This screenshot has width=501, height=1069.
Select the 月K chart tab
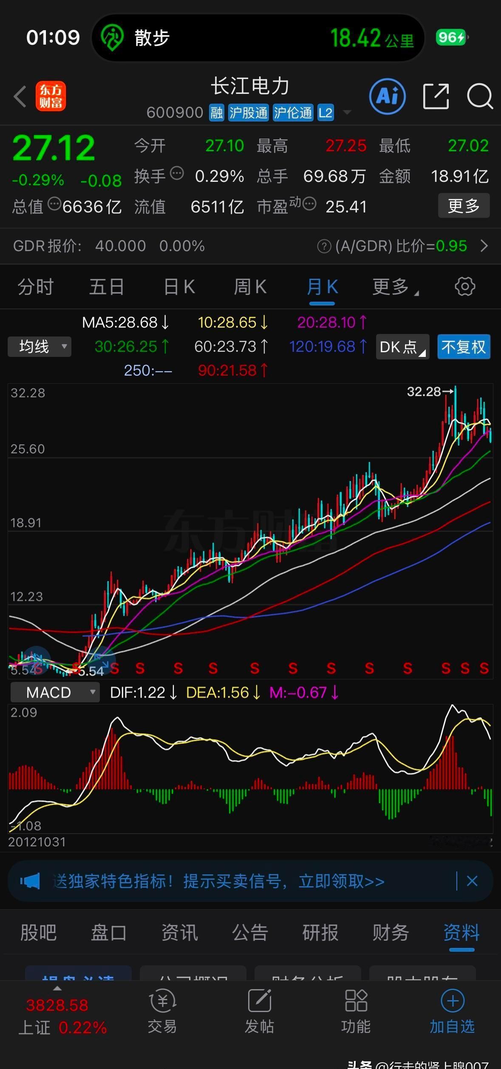point(322,288)
